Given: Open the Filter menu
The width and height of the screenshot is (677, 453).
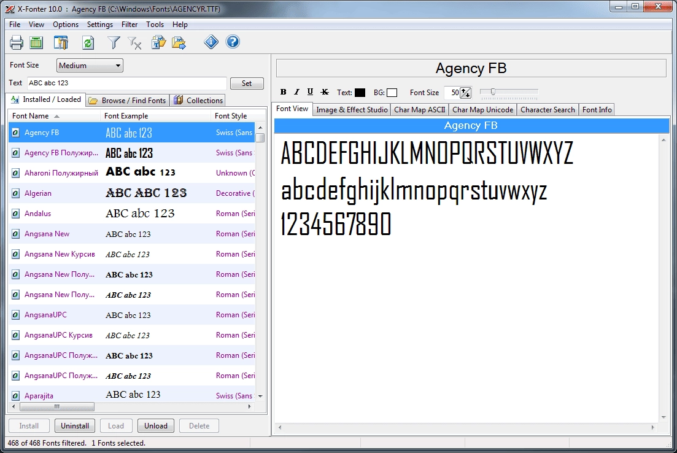Looking at the screenshot, I should tap(129, 25).
